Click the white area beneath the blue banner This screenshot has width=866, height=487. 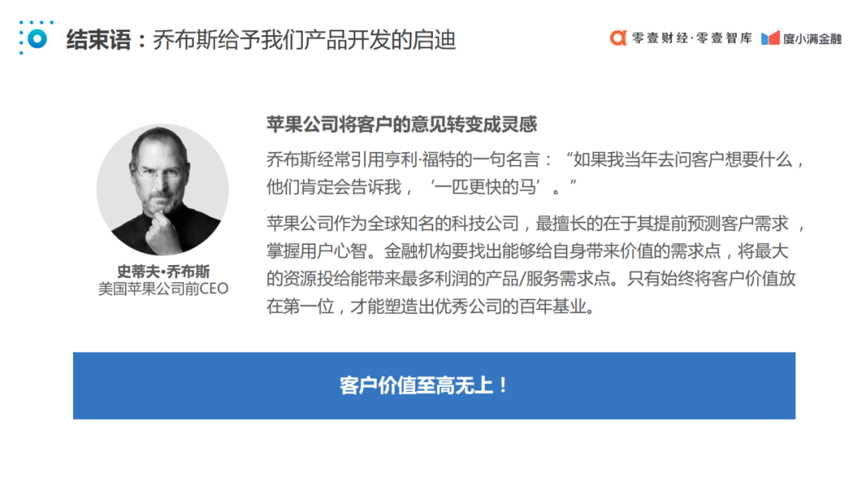(x=434, y=453)
